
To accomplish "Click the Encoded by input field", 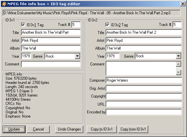I will point(144,112).
